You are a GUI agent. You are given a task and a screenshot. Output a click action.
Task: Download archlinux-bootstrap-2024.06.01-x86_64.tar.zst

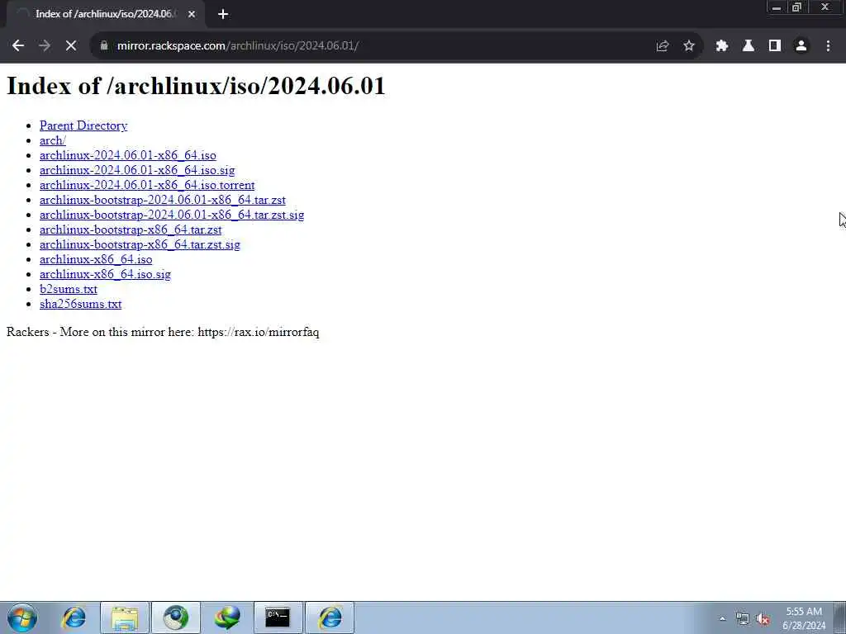tap(163, 200)
